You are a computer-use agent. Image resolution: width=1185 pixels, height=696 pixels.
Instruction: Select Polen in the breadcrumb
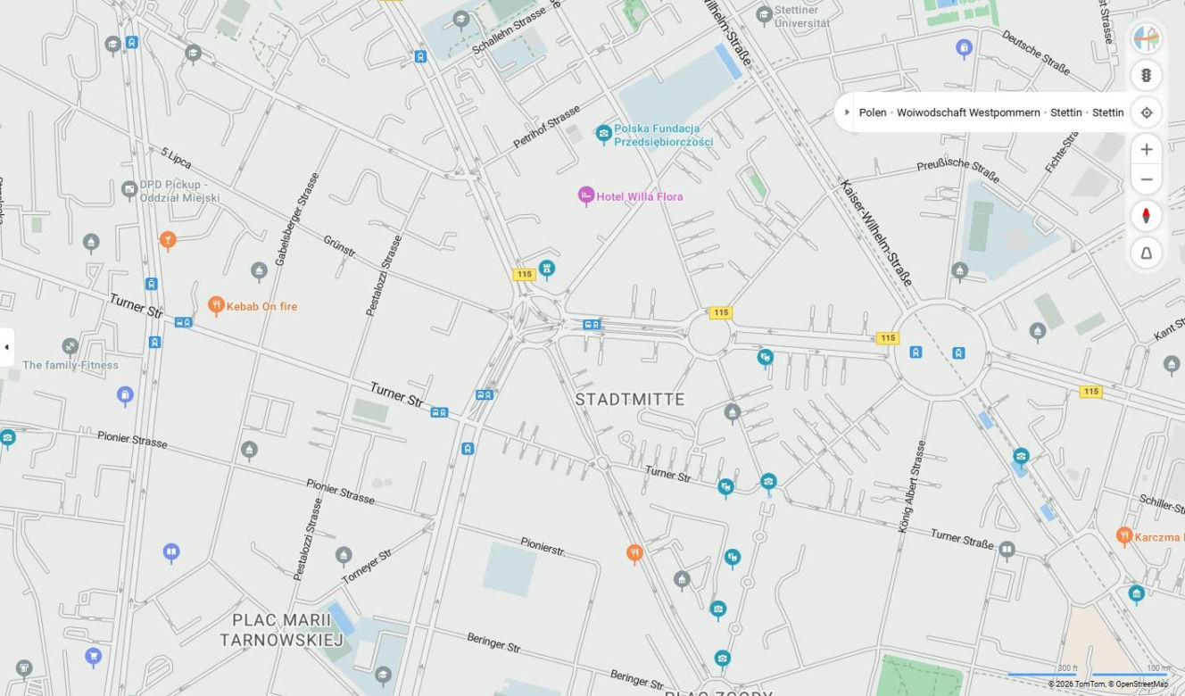pos(873,112)
